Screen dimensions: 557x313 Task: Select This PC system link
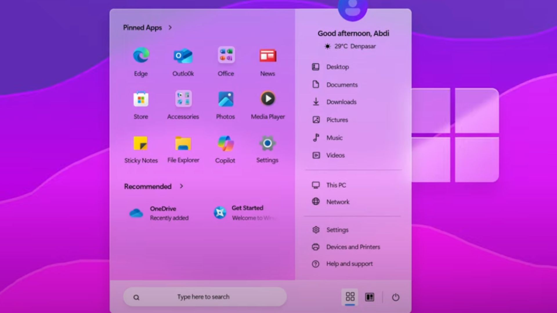[336, 185]
